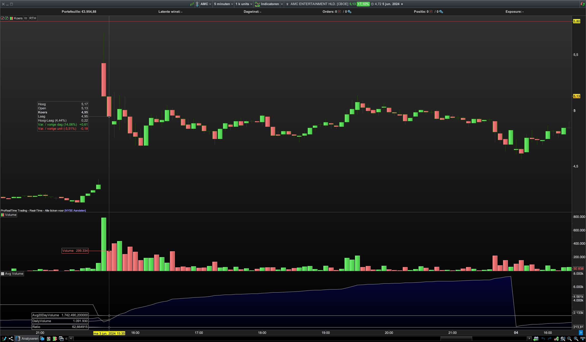Open the chart comments speech-bubble icon
The width and height of the screenshot is (586, 342).
[x=42, y=339]
